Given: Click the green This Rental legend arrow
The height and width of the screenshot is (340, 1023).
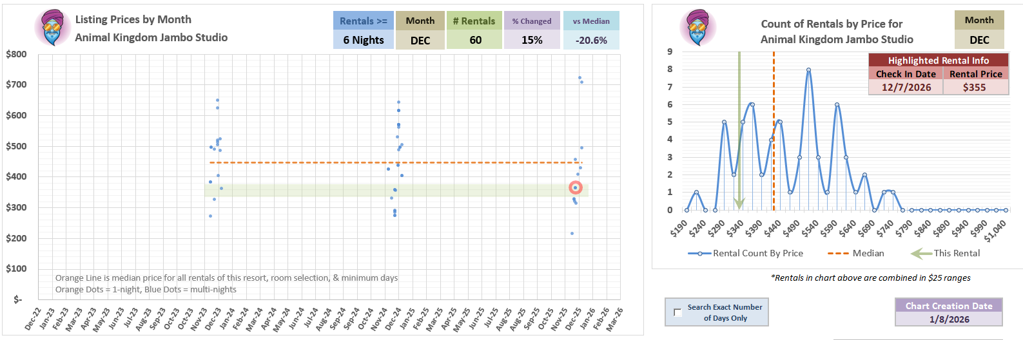Looking at the screenshot, I should (x=921, y=254).
